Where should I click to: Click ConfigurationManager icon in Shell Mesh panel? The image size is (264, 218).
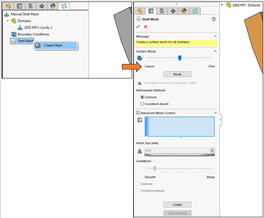pyautogui.click(x=162, y=11)
